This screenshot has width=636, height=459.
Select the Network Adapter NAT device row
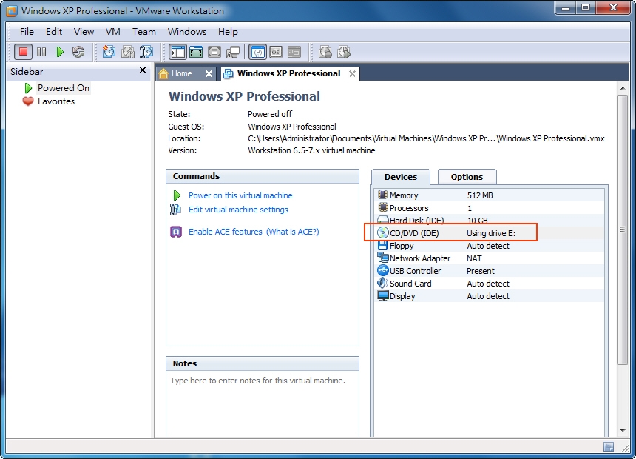pos(490,258)
